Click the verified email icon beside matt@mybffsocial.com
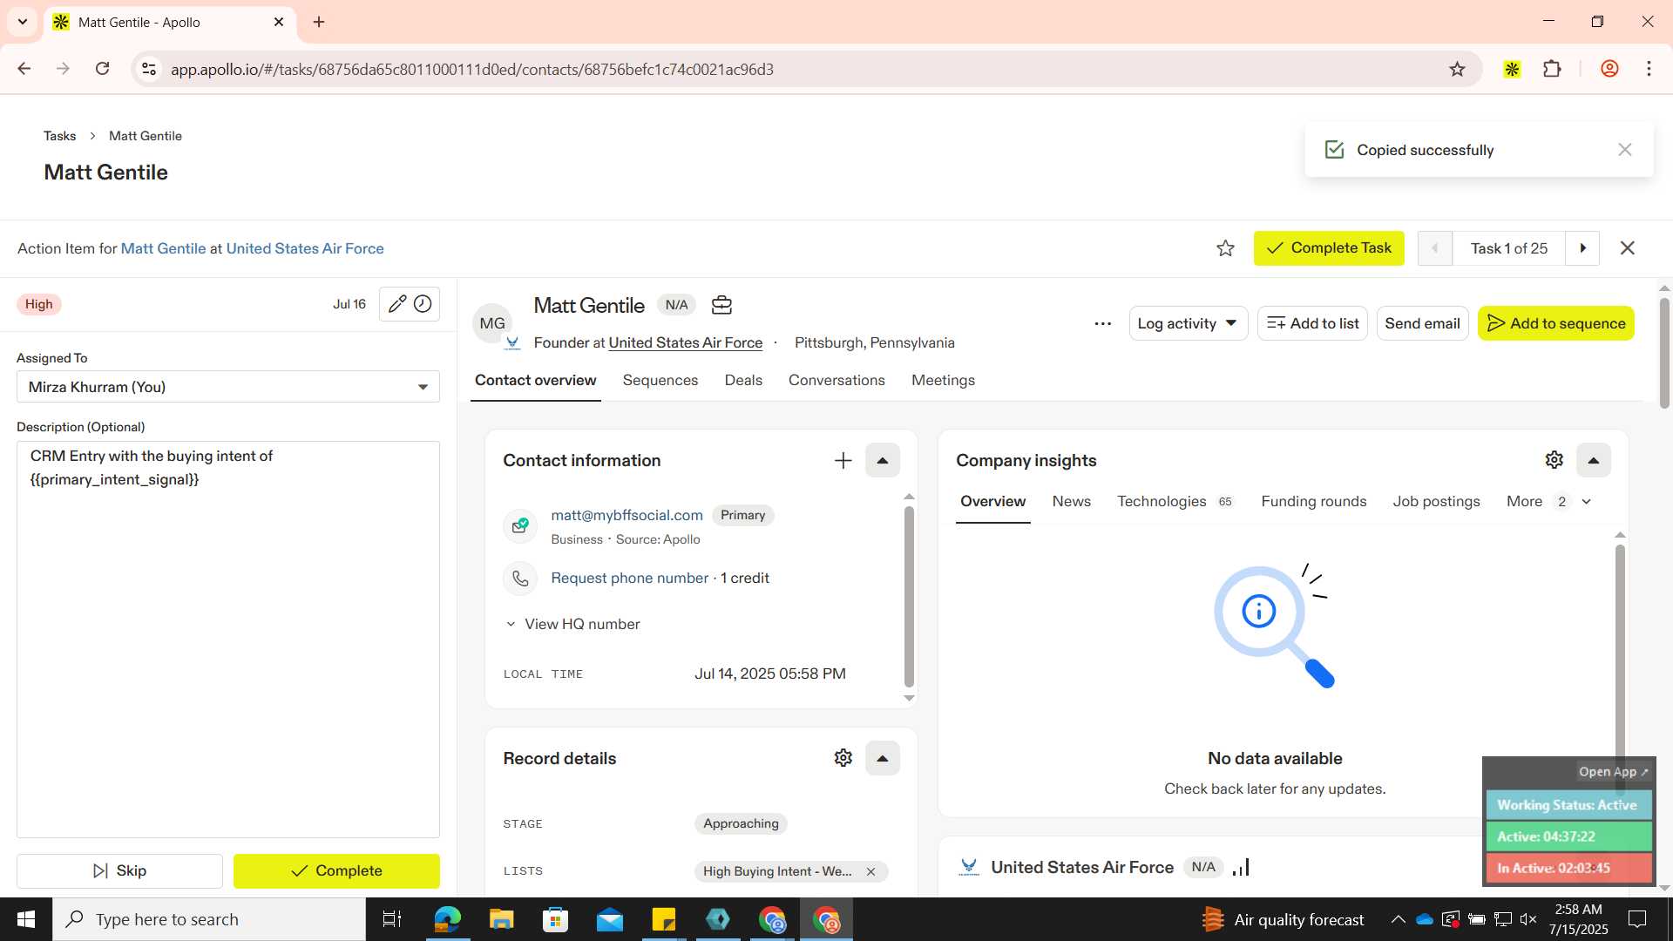The height and width of the screenshot is (941, 1673). click(520, 525)
